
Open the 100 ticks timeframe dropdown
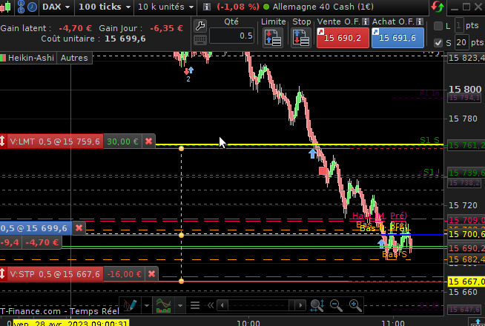tap(105, 7)
